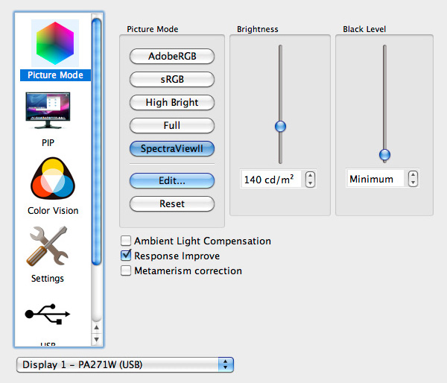
Task: Click the Black Level Minimum stepper arrows
Action: click(413, 179)
